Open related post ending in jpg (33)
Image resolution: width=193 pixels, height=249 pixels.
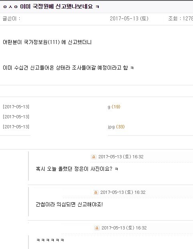tap(116, 127)
